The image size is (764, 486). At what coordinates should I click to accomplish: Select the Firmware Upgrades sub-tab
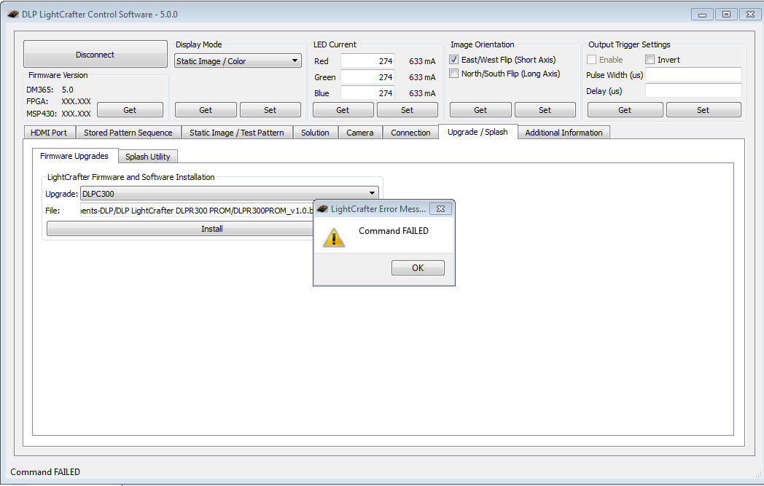click(x=74, y=156)
